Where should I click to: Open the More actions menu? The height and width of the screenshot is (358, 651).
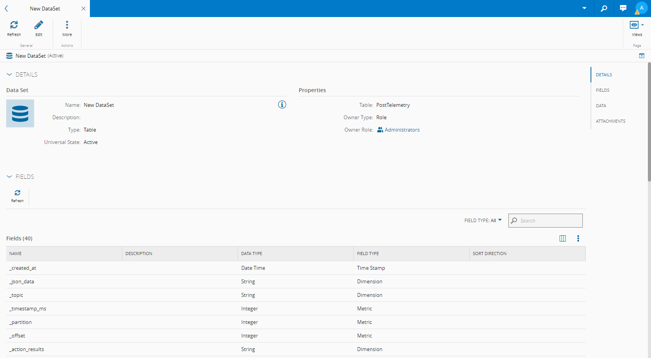67,25
